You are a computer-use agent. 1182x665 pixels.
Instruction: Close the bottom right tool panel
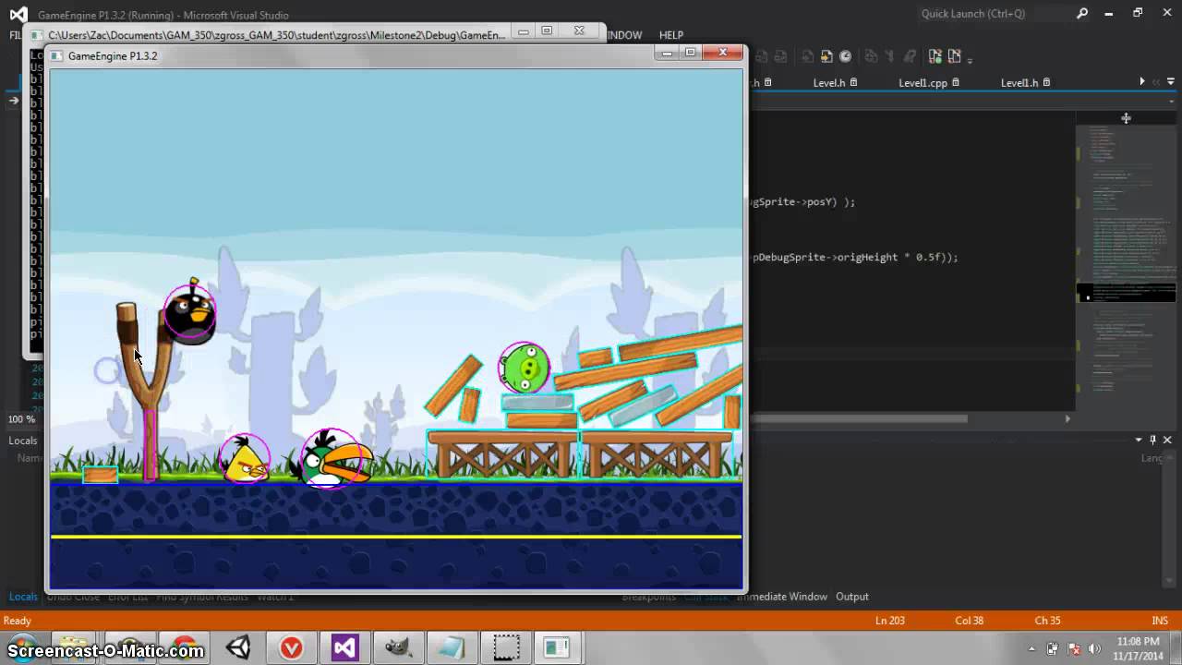[1167, 441]
